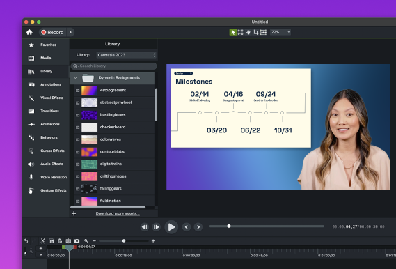Open search options arrow beside magnifier
Screen dimensions: 396x269
79,66
